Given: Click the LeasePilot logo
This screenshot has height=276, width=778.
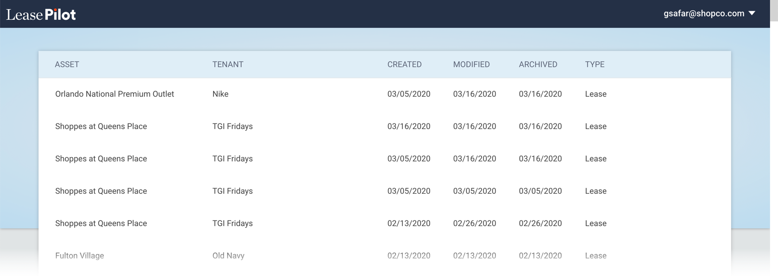Looking at the screenshot, I should [41, 14].
